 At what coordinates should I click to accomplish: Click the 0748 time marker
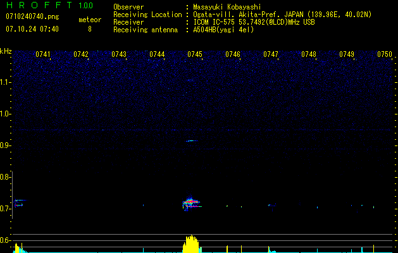[x=309, y=54]
